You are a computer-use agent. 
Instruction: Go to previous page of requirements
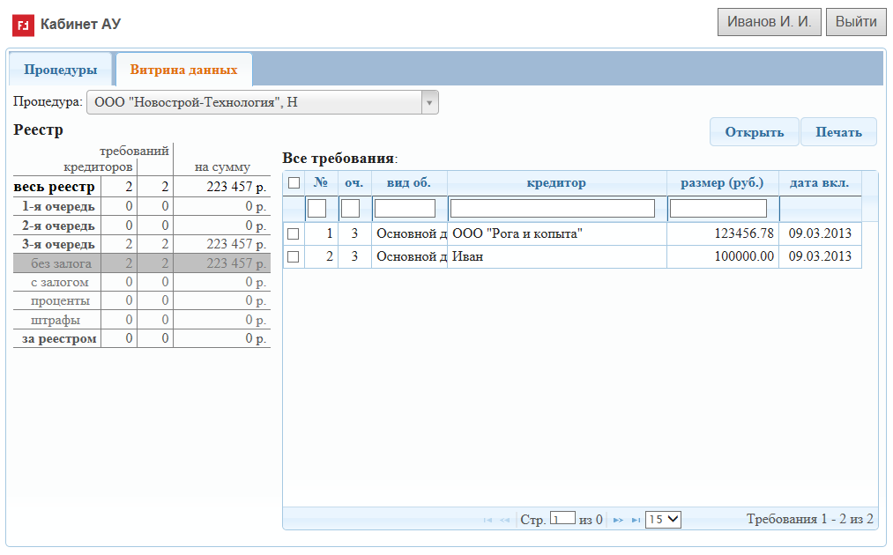point(505,520)
